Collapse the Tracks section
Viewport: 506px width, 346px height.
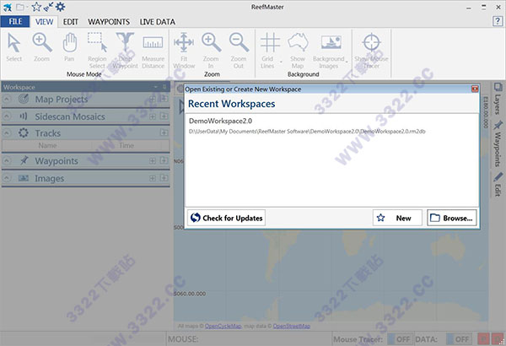click(7, 133)
